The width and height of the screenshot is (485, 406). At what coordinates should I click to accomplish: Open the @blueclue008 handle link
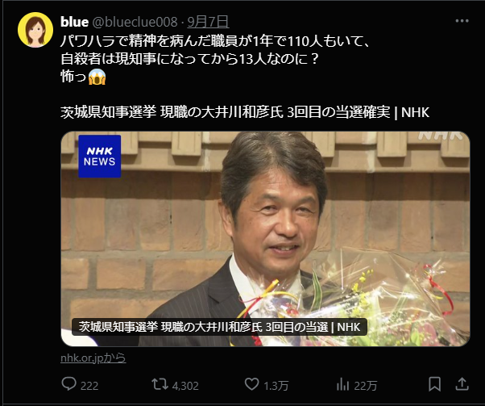point(136,22)
